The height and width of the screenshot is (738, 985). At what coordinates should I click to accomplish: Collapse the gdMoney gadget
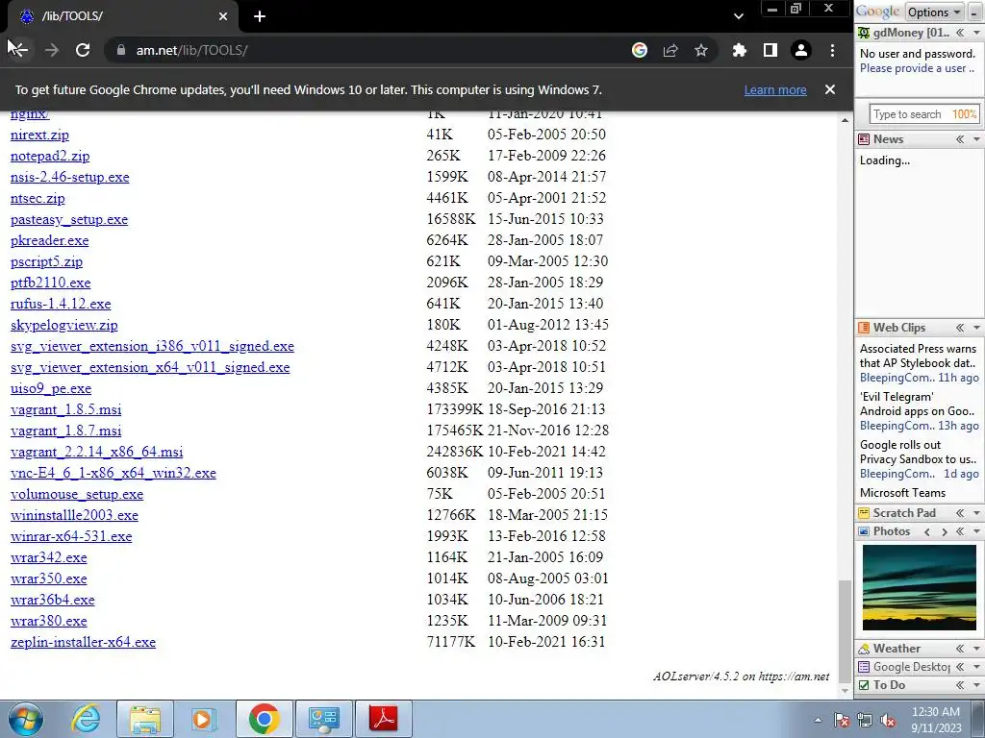[x=960, y=33]
